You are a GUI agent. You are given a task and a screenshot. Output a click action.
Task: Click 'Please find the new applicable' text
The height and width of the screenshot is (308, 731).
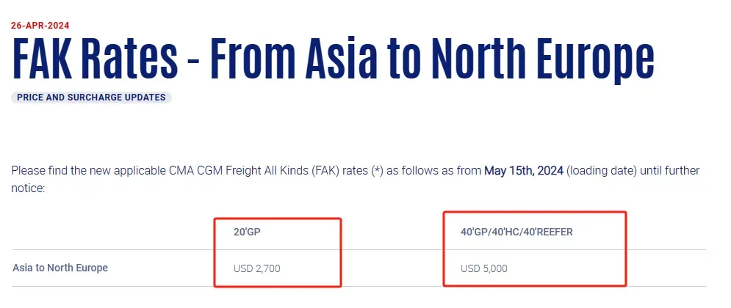click(89, 171)
